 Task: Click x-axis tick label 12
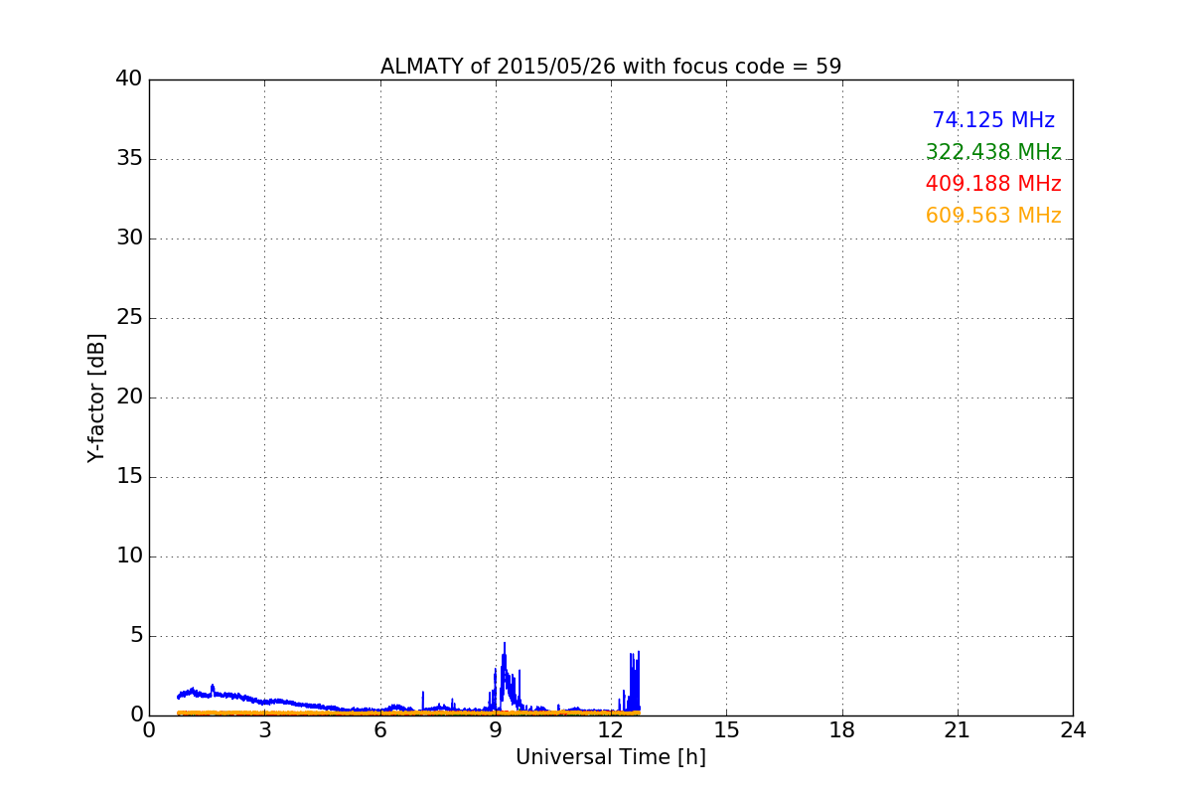click(611, 730)
